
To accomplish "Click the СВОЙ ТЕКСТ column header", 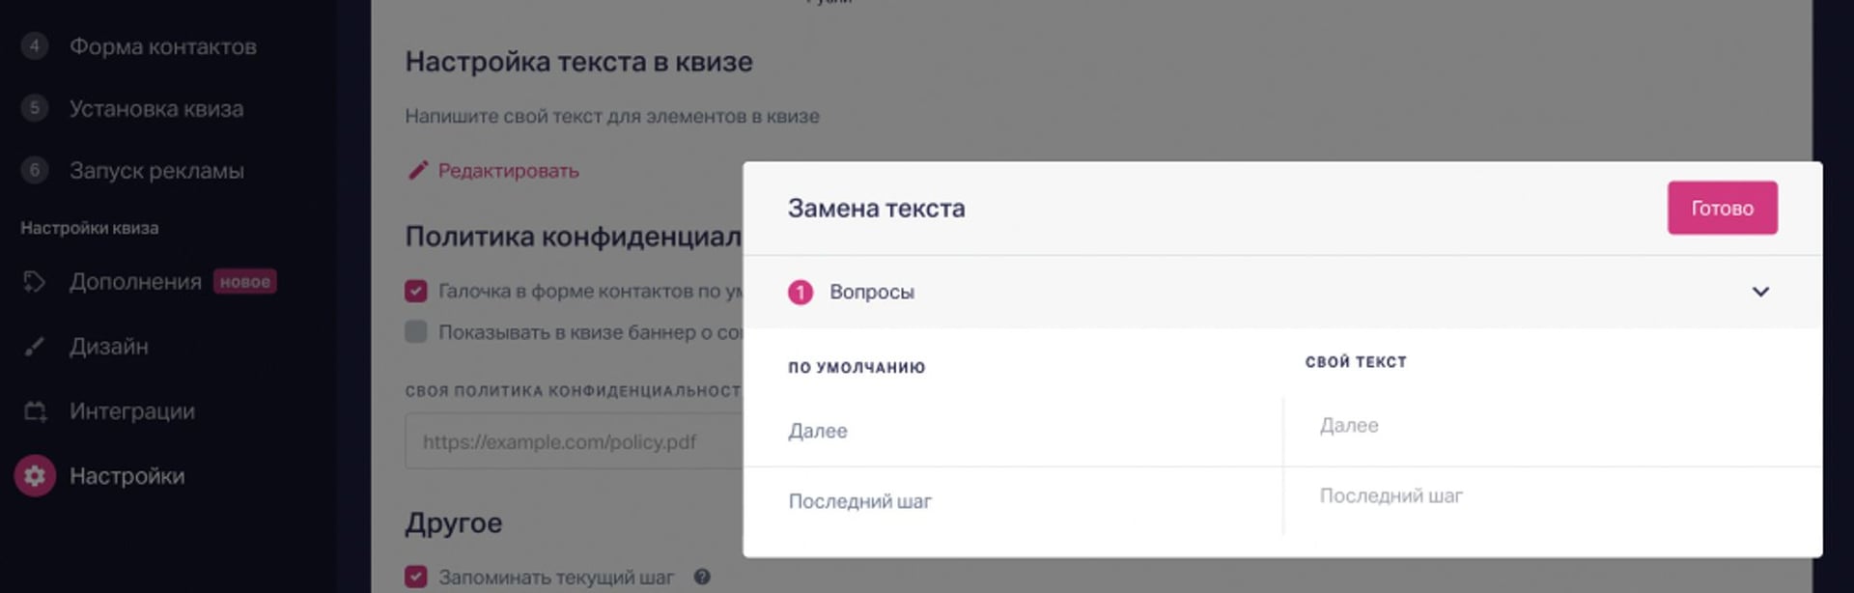I will click(x=1356, y=361).
